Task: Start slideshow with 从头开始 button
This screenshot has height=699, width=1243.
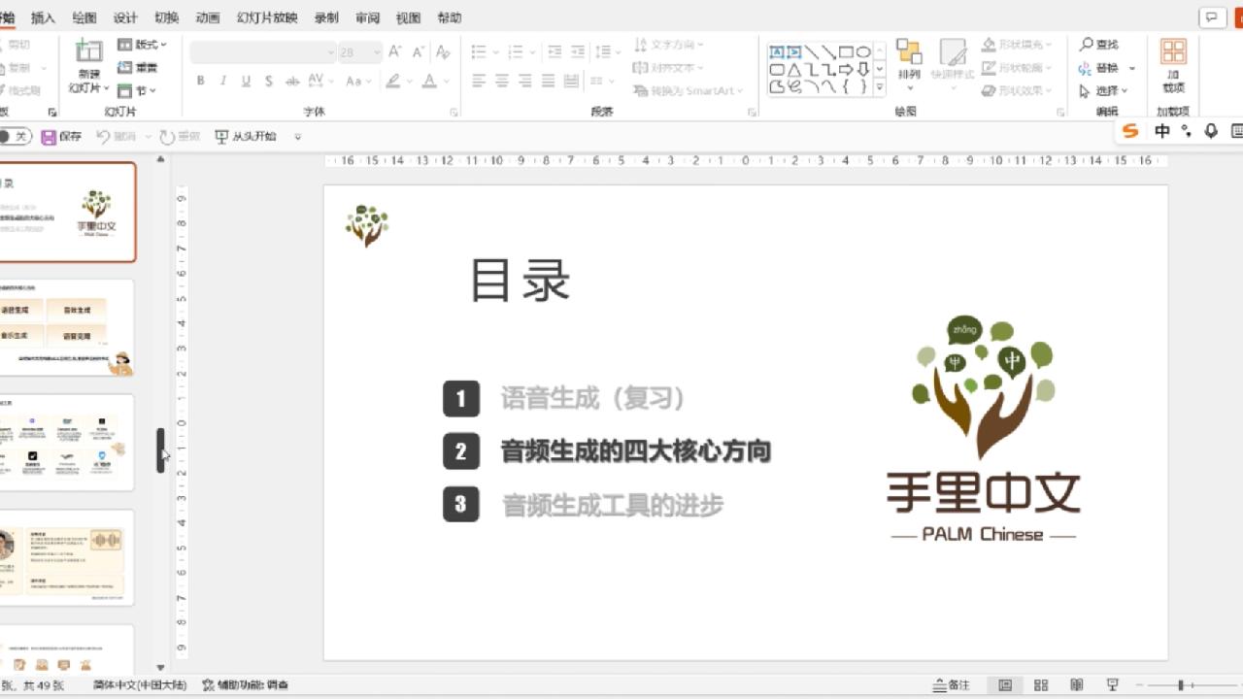Action: click(x=246, y=137)
